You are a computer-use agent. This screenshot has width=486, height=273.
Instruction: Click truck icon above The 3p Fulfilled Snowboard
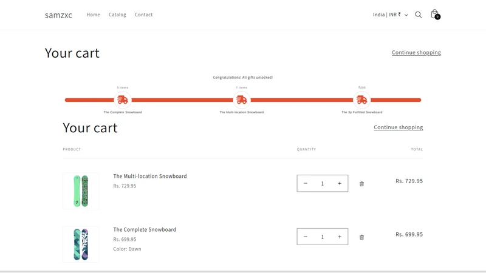361,100
